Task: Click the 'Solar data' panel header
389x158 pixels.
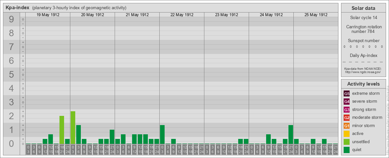Action: point(363,8)
